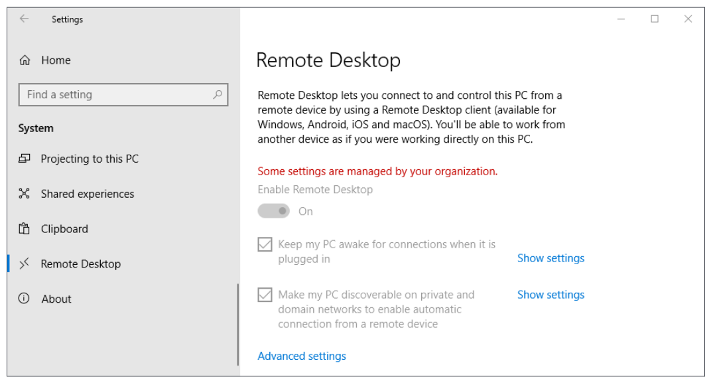This screenshot has height=381, width=711.
Task: Click the About info icon
Action: [x=25, y=299]
